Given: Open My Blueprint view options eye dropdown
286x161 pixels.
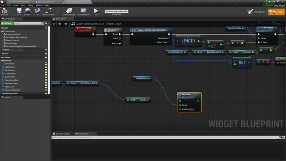Looking at the screenshot, I should (46, 23).
